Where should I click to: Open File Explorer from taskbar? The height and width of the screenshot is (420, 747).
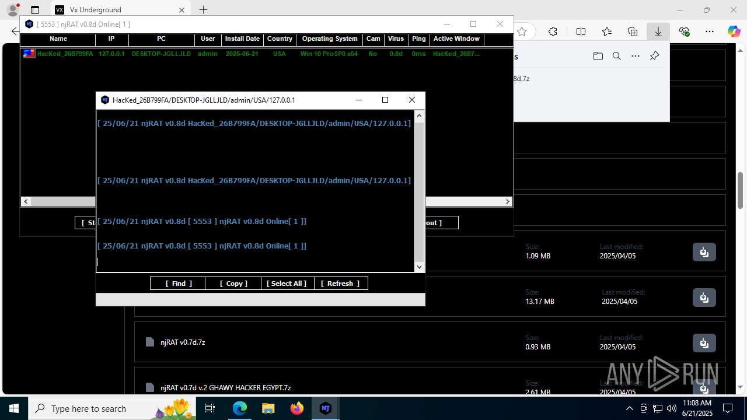(x=268, y=408)
